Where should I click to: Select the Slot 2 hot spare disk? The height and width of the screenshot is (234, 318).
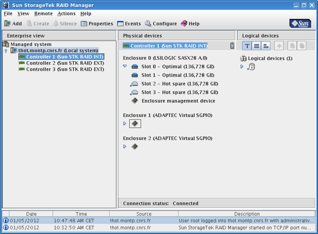(135, 84)
